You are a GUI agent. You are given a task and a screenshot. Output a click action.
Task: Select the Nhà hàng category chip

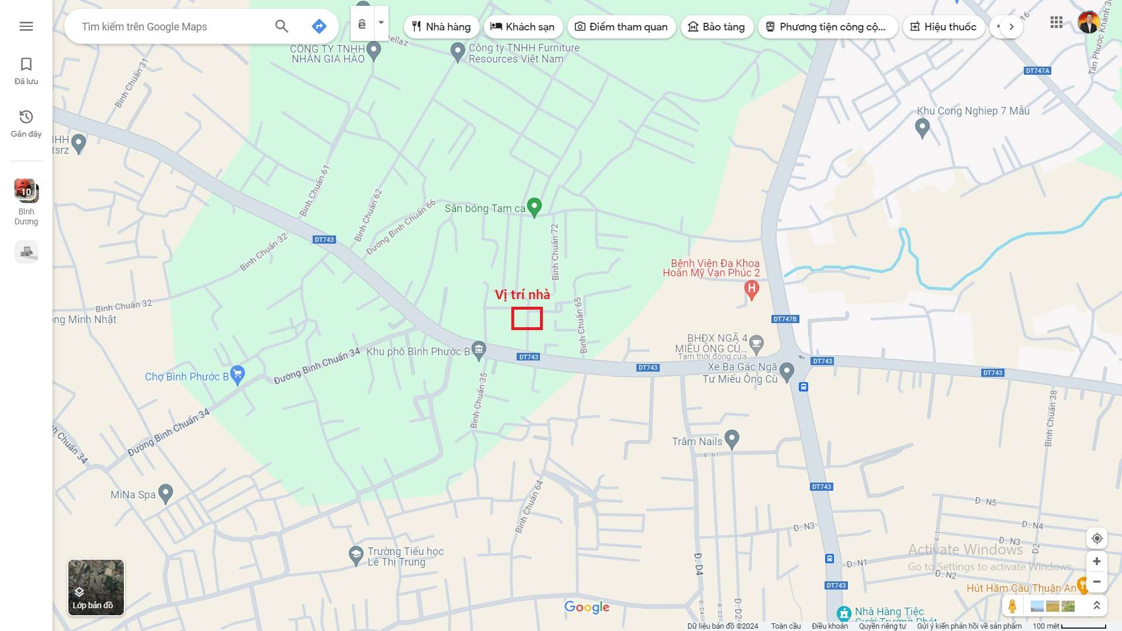click(441, 27)
